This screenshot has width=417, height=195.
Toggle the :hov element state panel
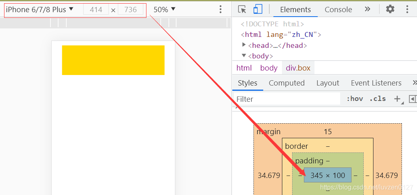click(355, 99)
